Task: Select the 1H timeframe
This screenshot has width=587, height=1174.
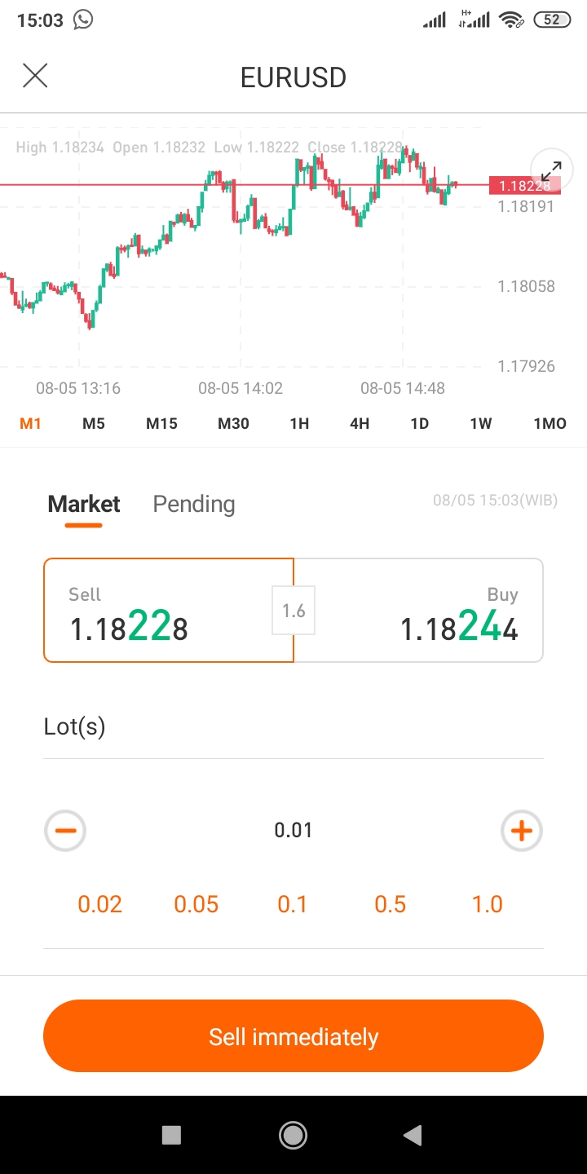Action: pos(299,423)
